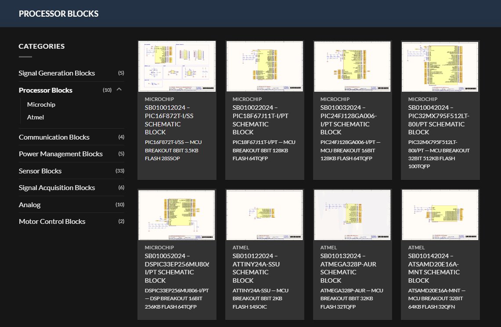Open PIC24FJ128GA006 schematic thumbnail
501x327 pixels.
353,66
